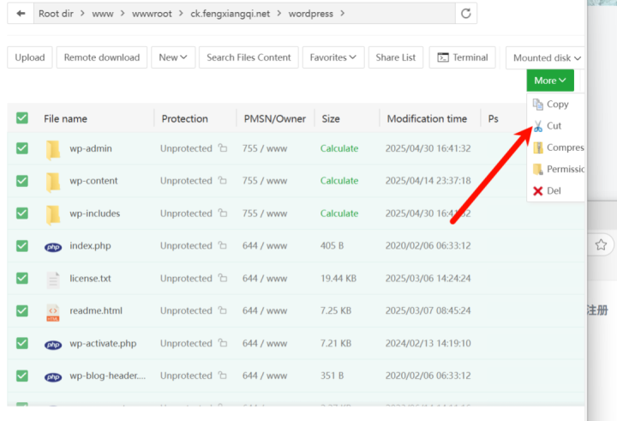This screenshot has width=617, height=421.
Task: Click the back arrow navigation button
Action: point(21,14)
